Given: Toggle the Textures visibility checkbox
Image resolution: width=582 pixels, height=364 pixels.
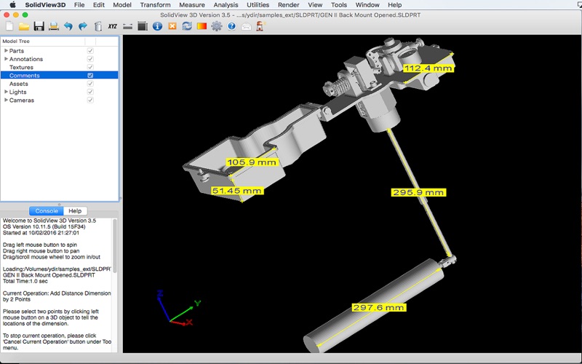Looking at the screenshot, I should tap(90, 67).
